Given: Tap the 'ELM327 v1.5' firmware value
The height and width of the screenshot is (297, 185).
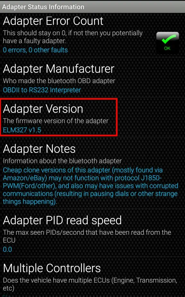Looking at the screenshot, I should 22,130.
